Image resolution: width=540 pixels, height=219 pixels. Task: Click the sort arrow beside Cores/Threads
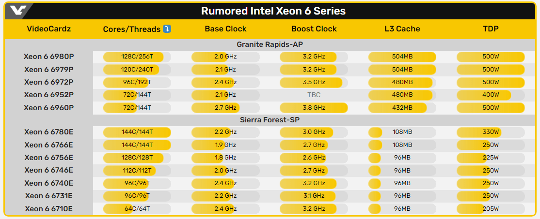point(167,29)
